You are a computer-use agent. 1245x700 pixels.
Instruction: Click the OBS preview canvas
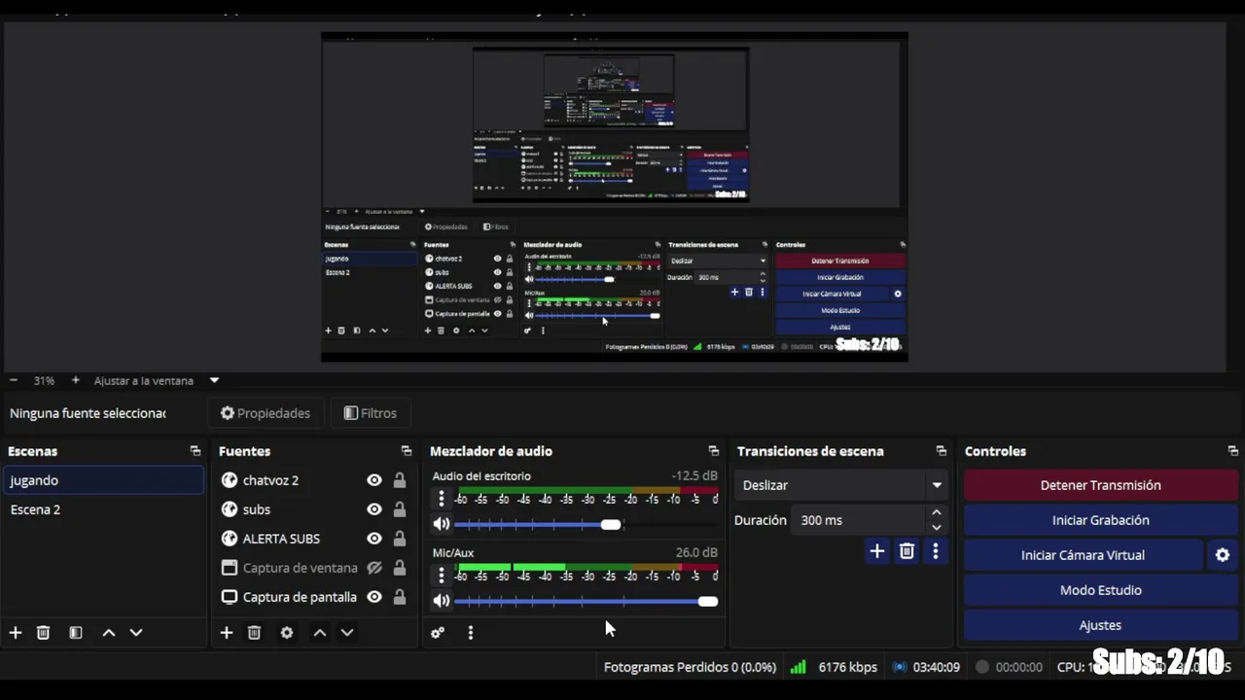615,196
